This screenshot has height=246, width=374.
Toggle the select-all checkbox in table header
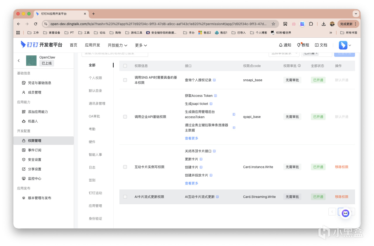125,66
